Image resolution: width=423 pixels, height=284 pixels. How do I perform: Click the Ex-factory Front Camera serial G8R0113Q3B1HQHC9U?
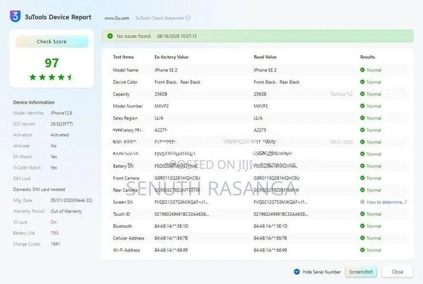[x=177, y=178]
